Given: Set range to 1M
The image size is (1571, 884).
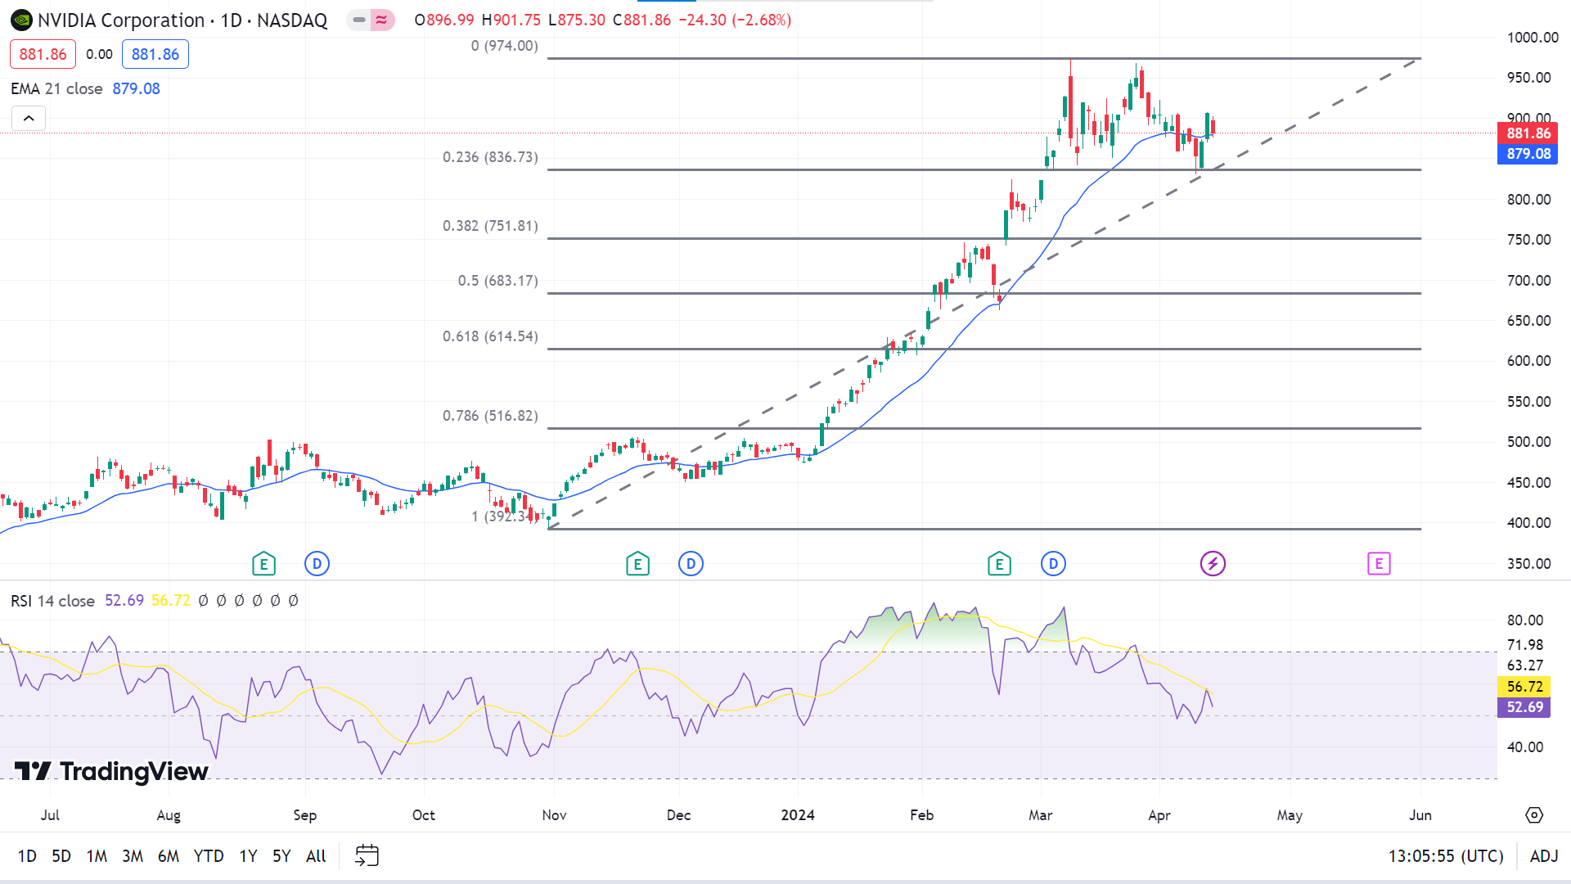Looking at the screenshot, I should click(97, 856).
